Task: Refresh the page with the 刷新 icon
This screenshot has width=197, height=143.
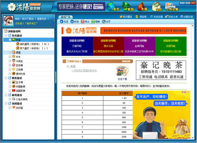Action: click(96, 21)
